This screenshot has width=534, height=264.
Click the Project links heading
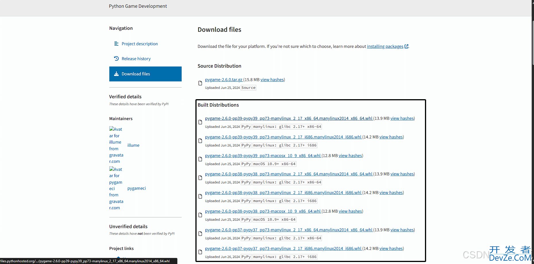[121, 249]
